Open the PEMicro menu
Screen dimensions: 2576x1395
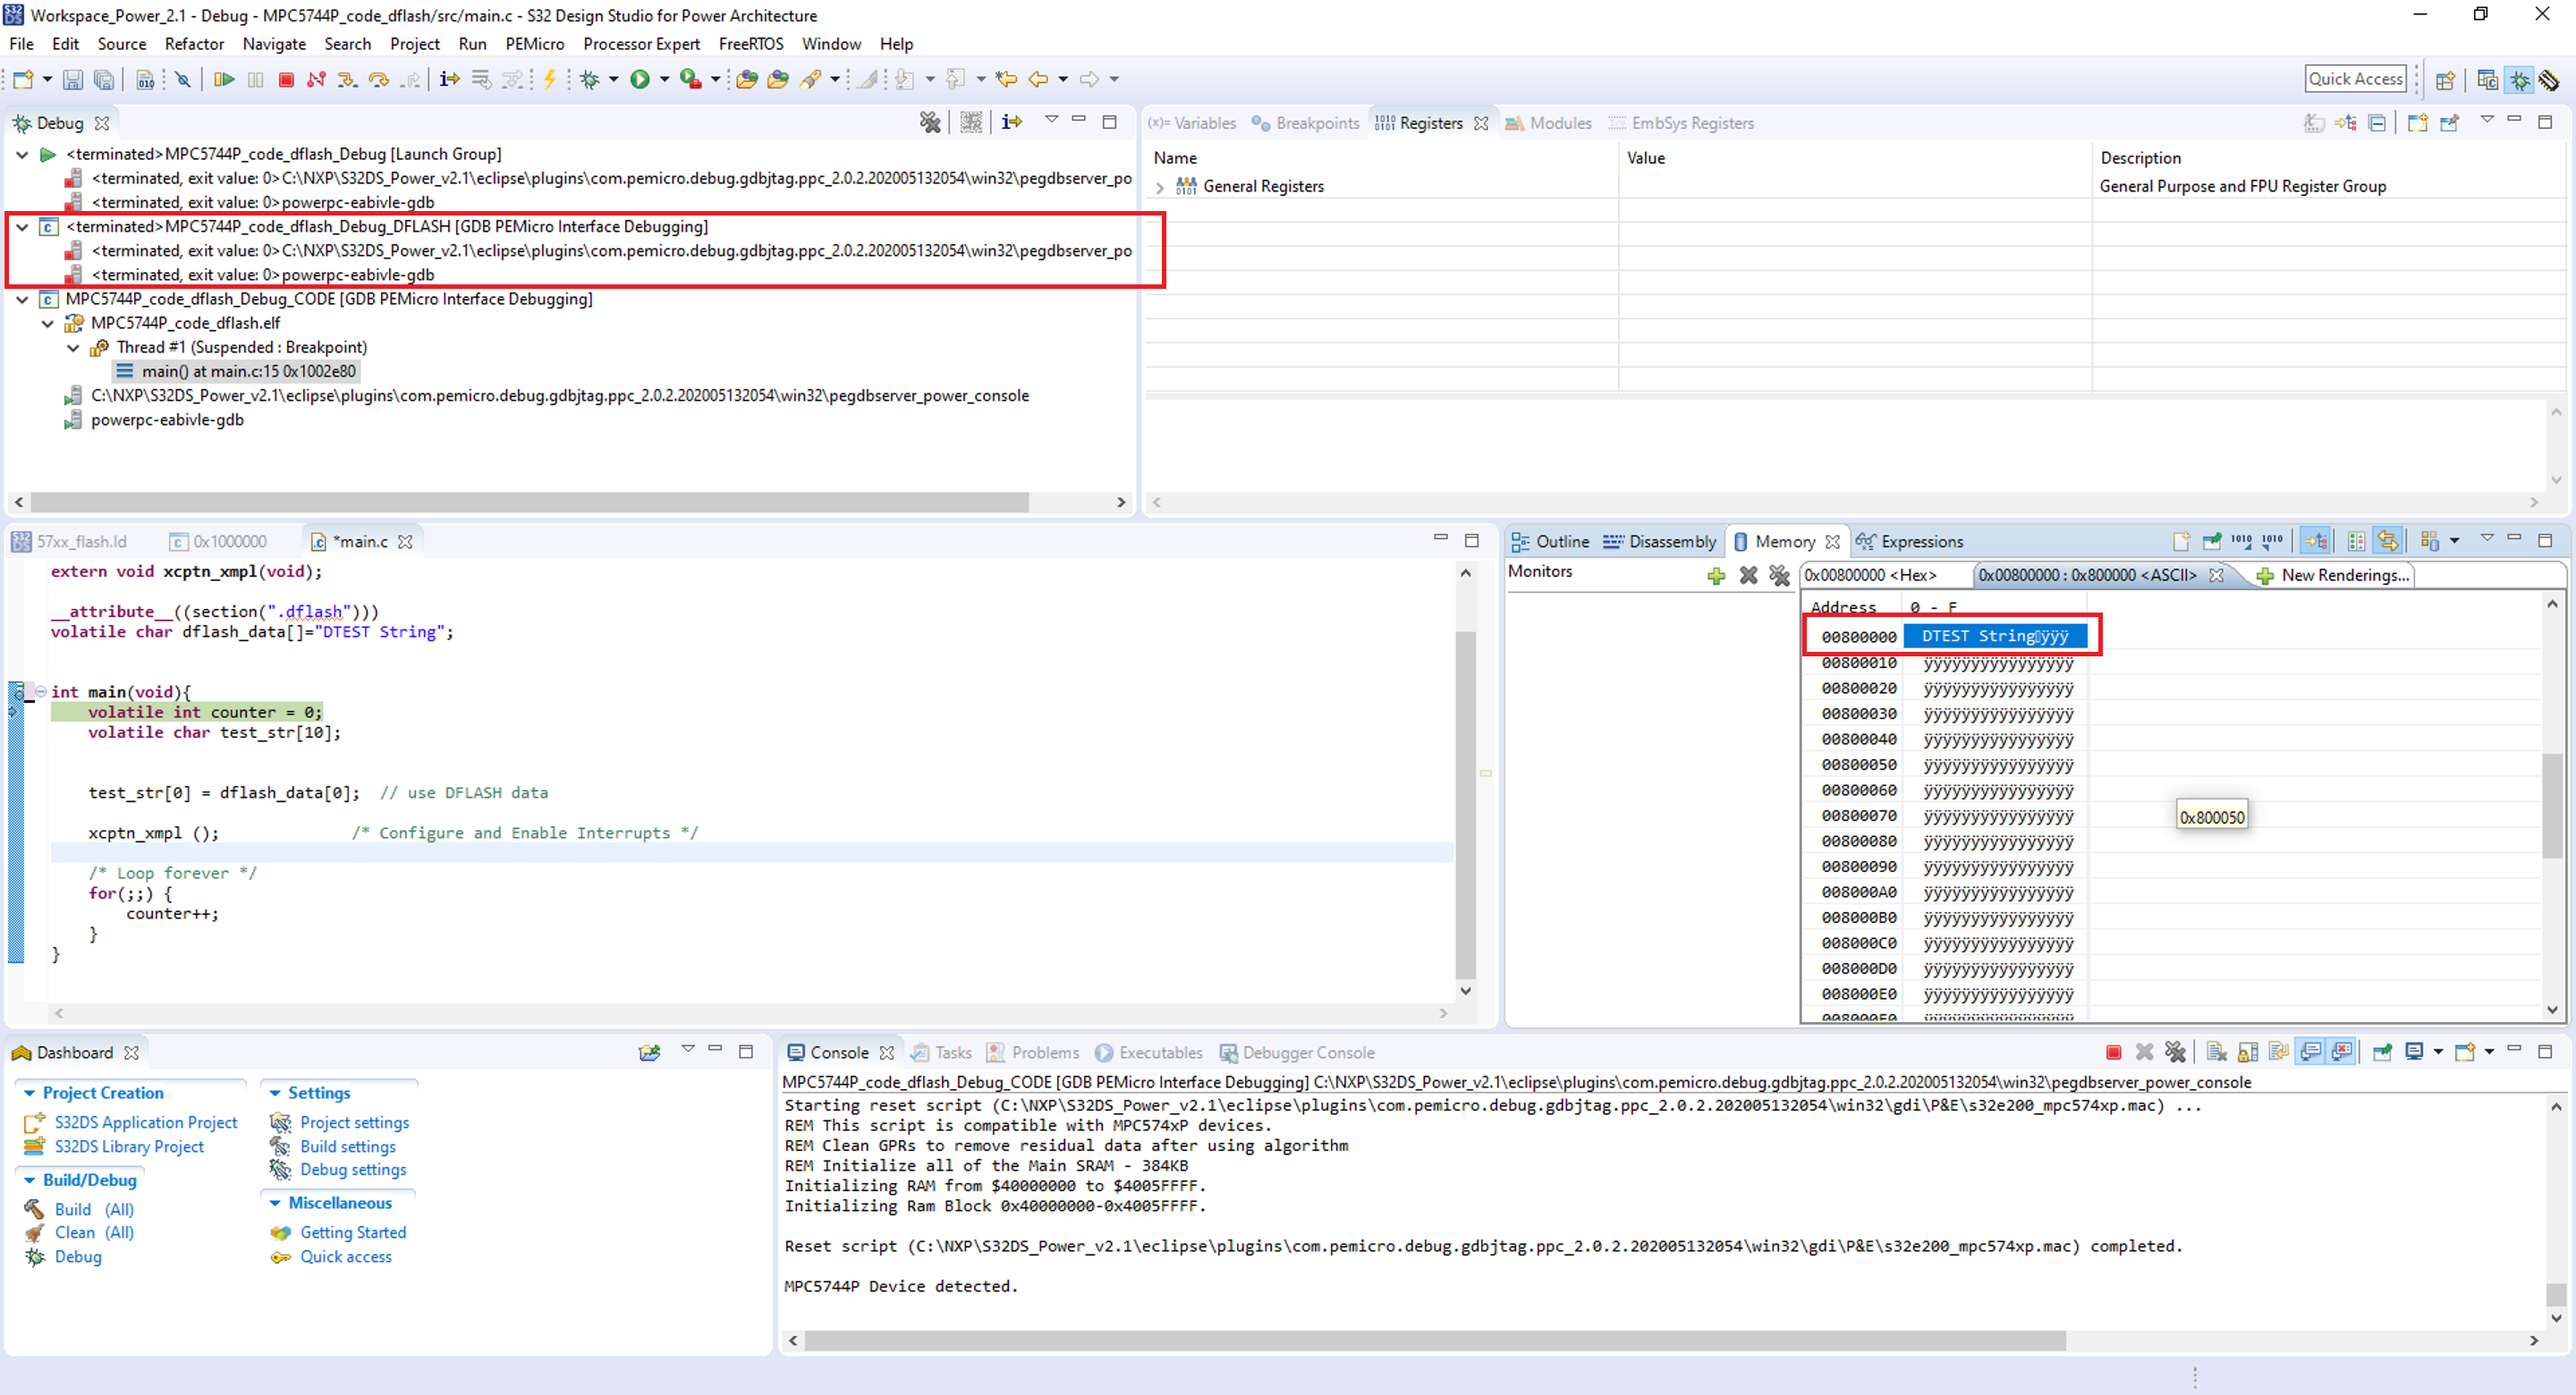tap(534, 44)
